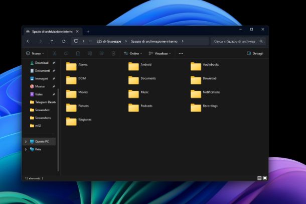The width and height of the screenshot is (306, 204).
Task: Open the Visualizza menu
Action: tap(160, 53)
